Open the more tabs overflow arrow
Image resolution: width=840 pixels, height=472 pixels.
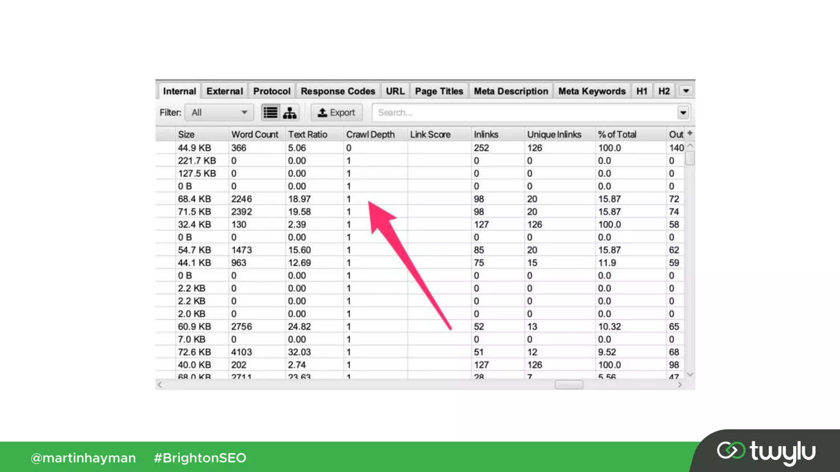[x=686, y=91]
